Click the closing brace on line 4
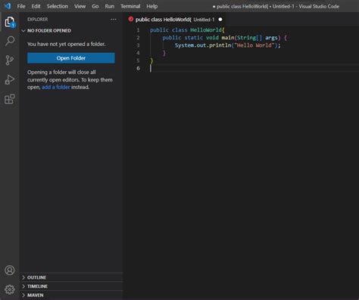 [164, 53]
